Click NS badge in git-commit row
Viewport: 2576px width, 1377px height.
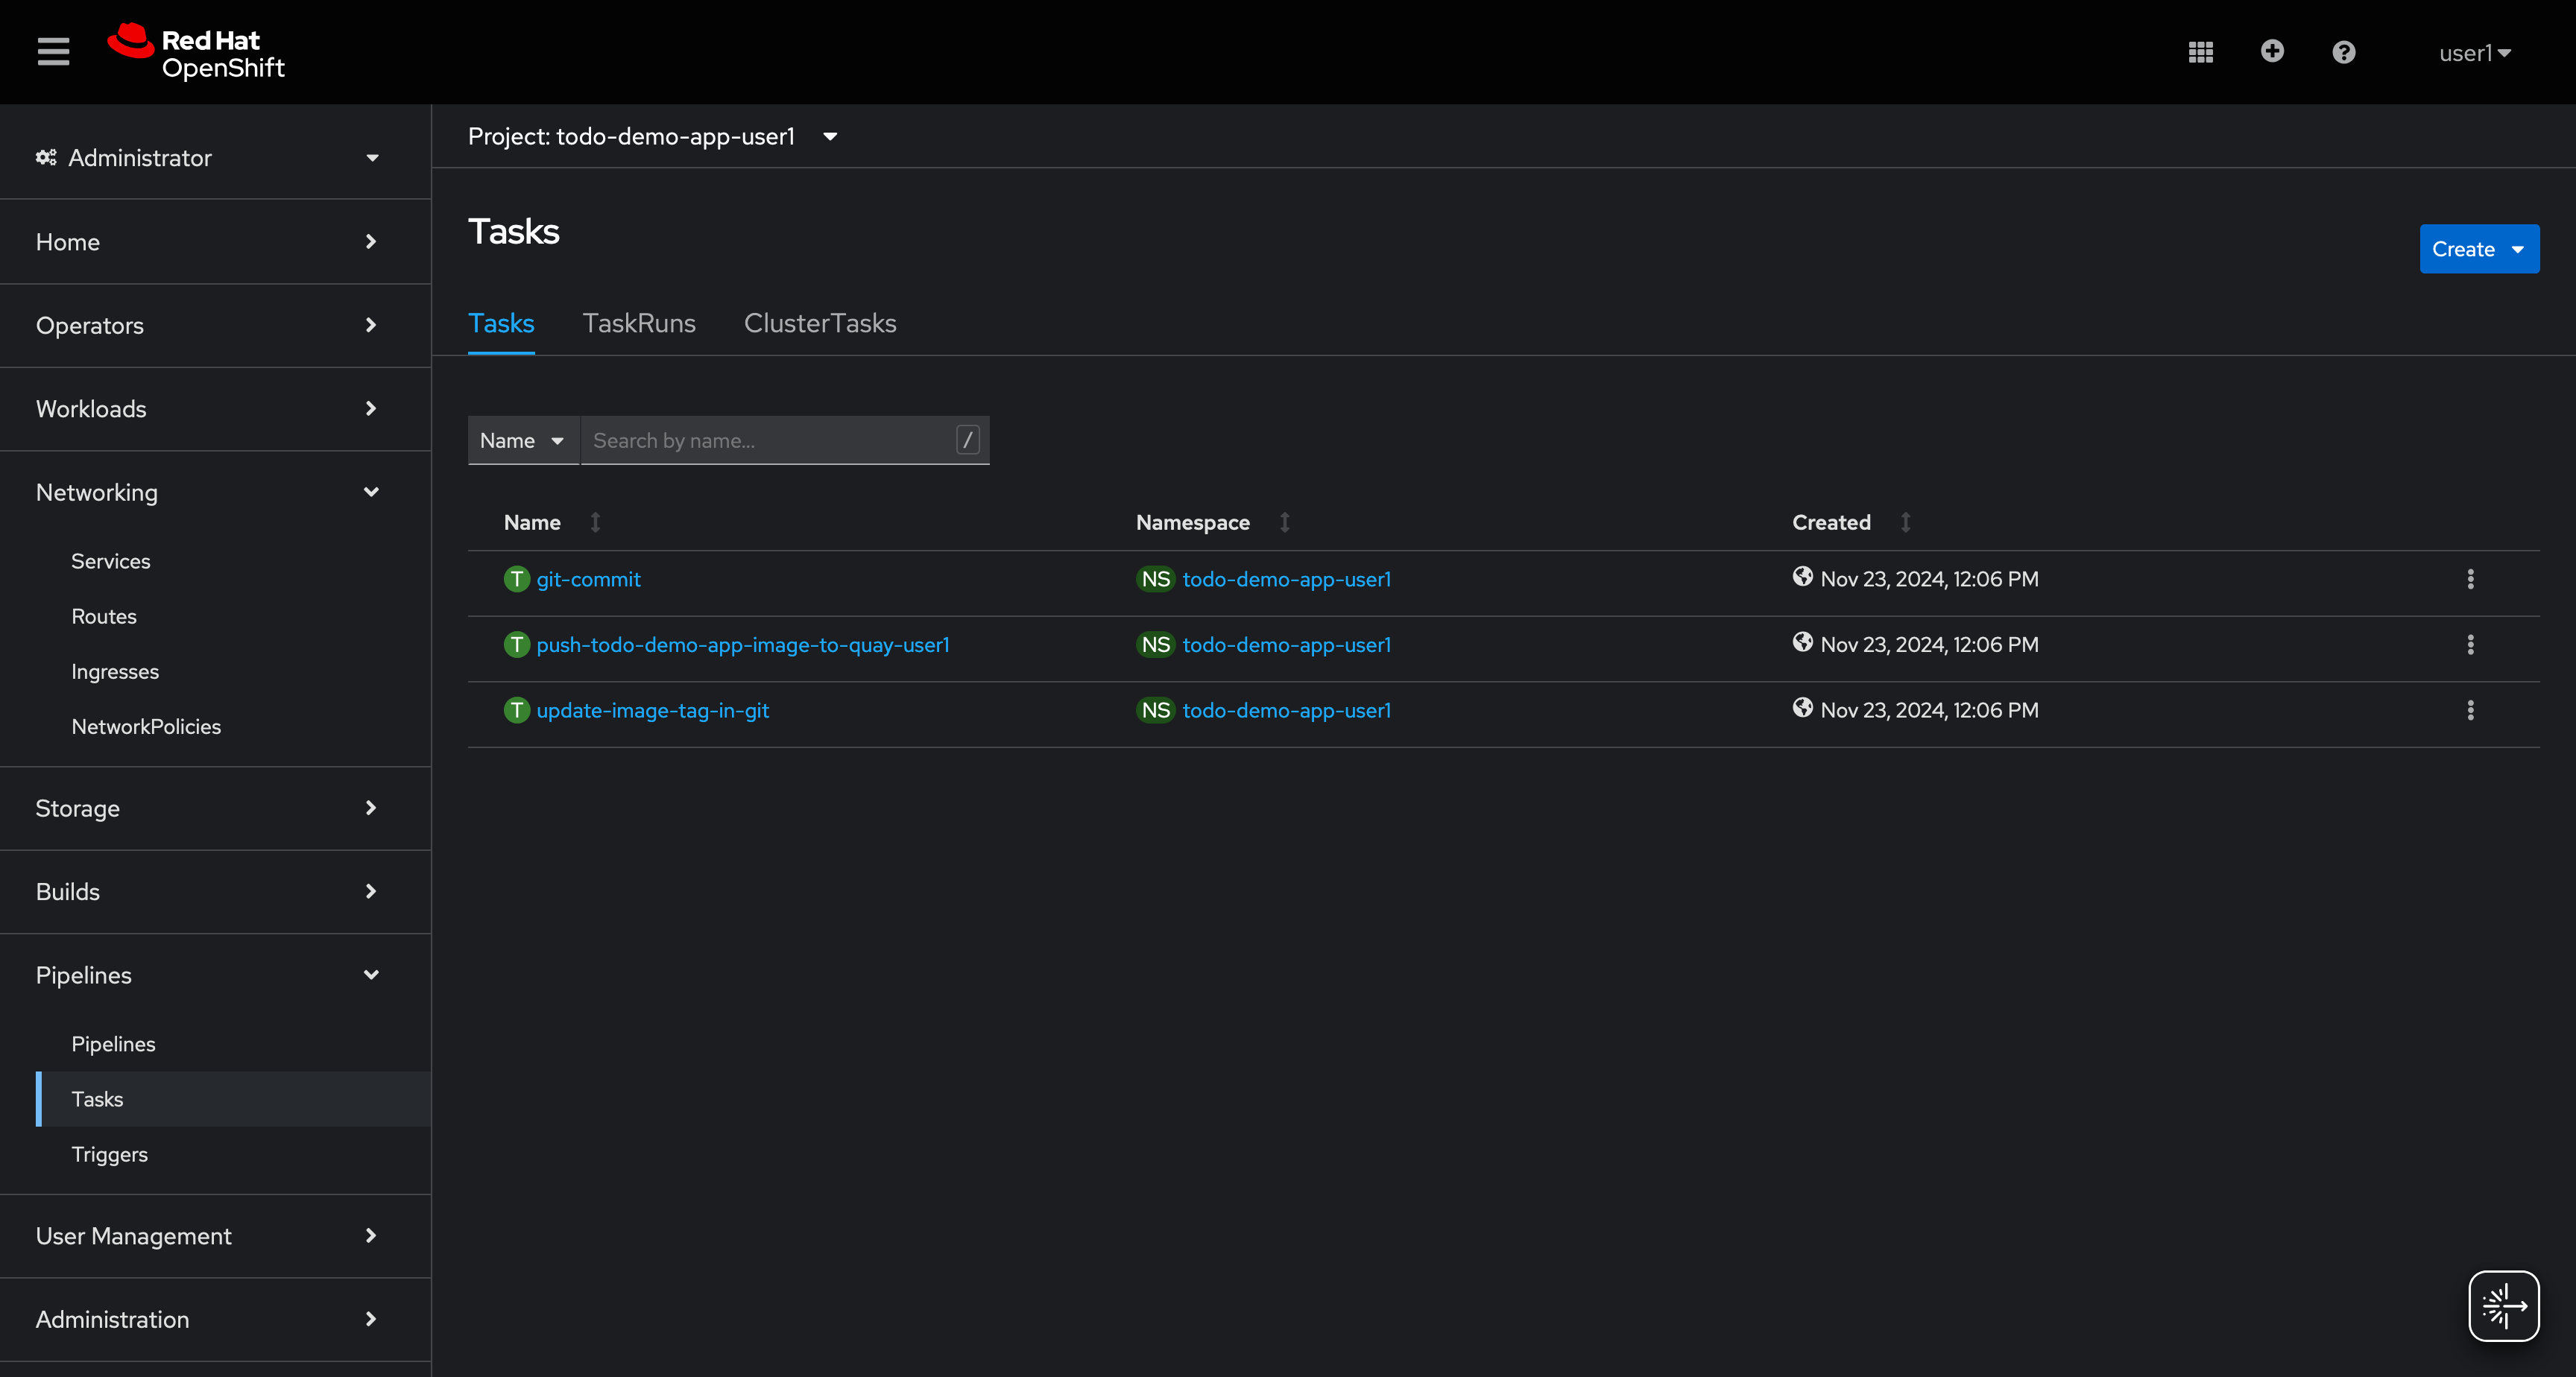tap(1155, 579)
